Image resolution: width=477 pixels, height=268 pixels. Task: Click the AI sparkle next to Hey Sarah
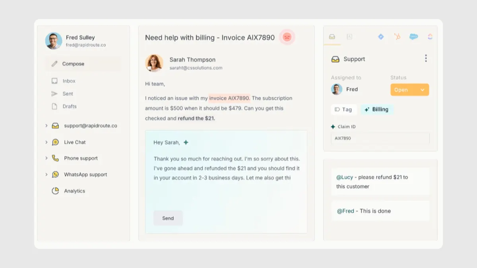tap(186, 142)
